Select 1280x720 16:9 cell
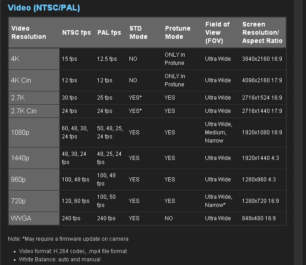The image size is (306, 265). (x=260, y=201)
